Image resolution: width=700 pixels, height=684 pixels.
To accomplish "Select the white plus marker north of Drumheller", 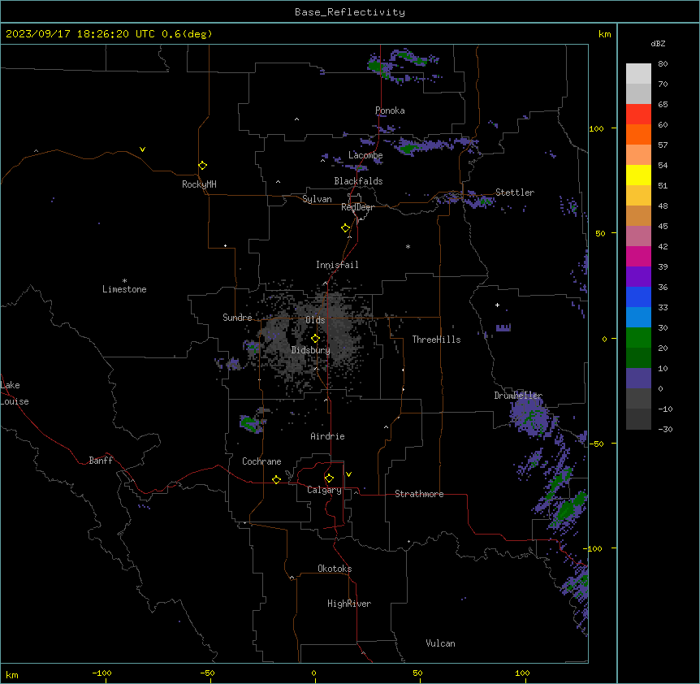I will [497, 305].
